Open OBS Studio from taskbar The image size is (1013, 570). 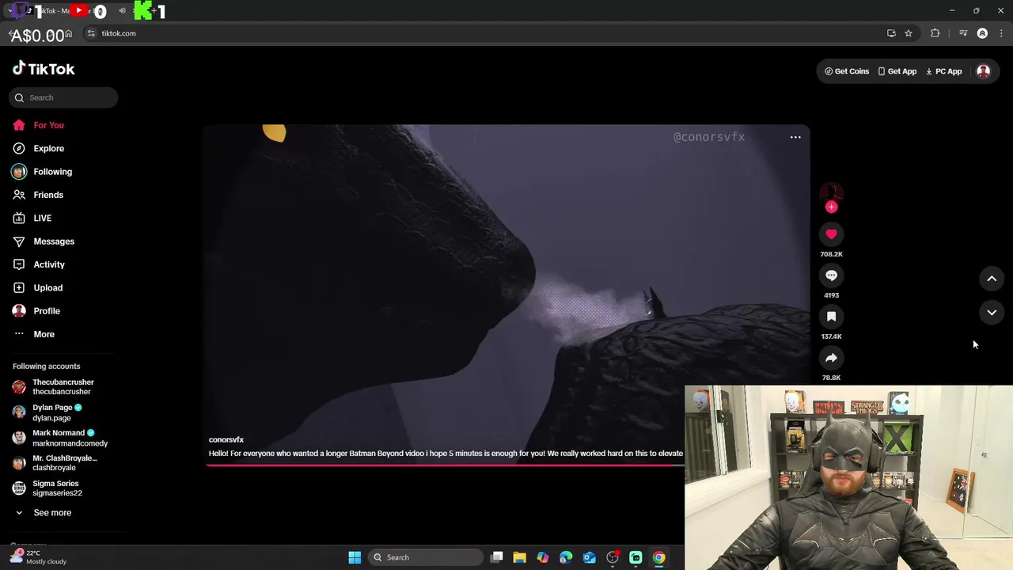pyautogui.click(x=613, y=557)
